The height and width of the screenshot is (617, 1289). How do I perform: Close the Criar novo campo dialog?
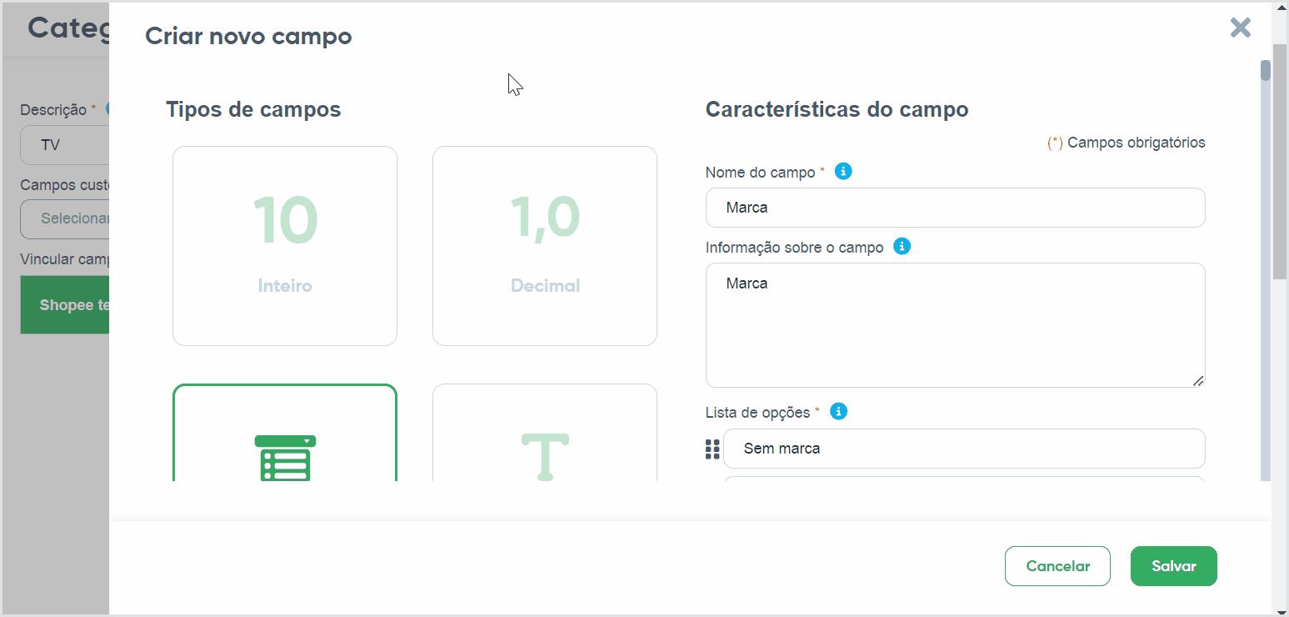[1241, 28]
